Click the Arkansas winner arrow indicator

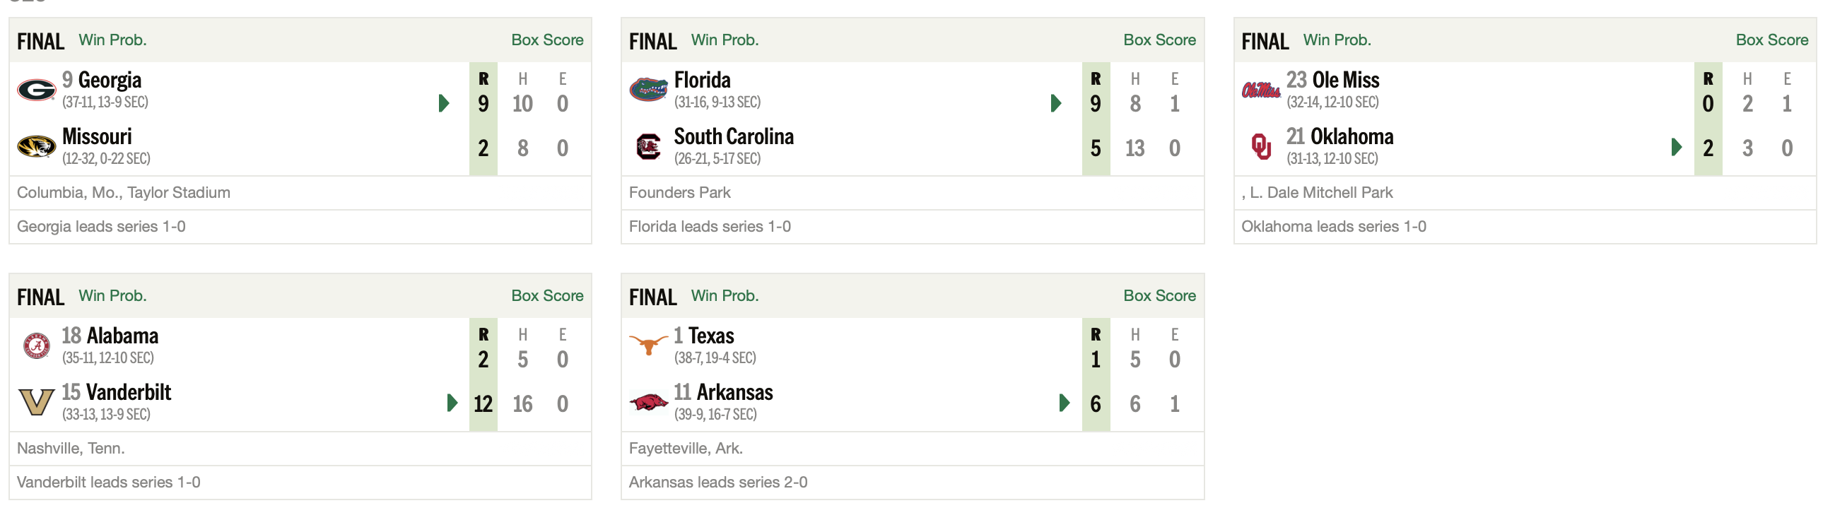pyautogui.click(x=1065, y=403)
